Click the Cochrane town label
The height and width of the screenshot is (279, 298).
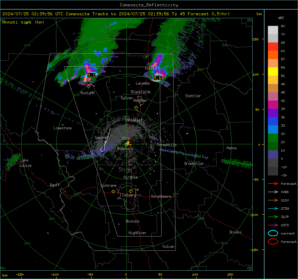pos(108,185)
